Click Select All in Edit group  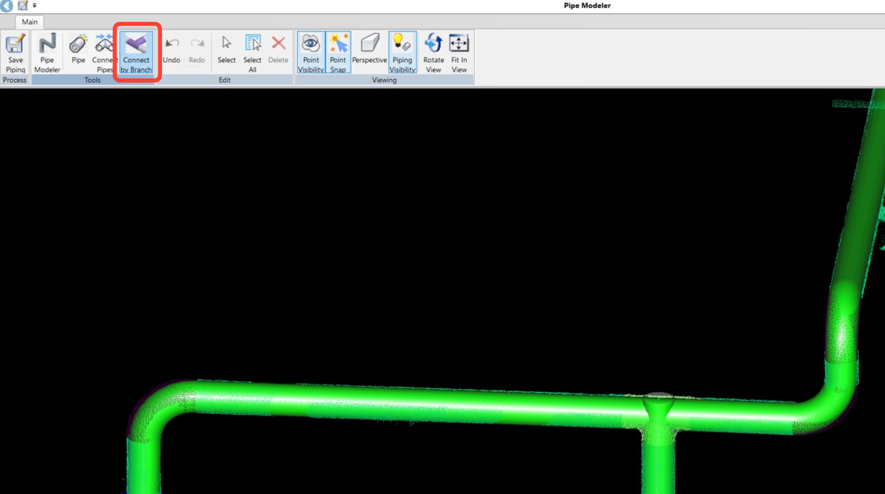click(252, 53)
